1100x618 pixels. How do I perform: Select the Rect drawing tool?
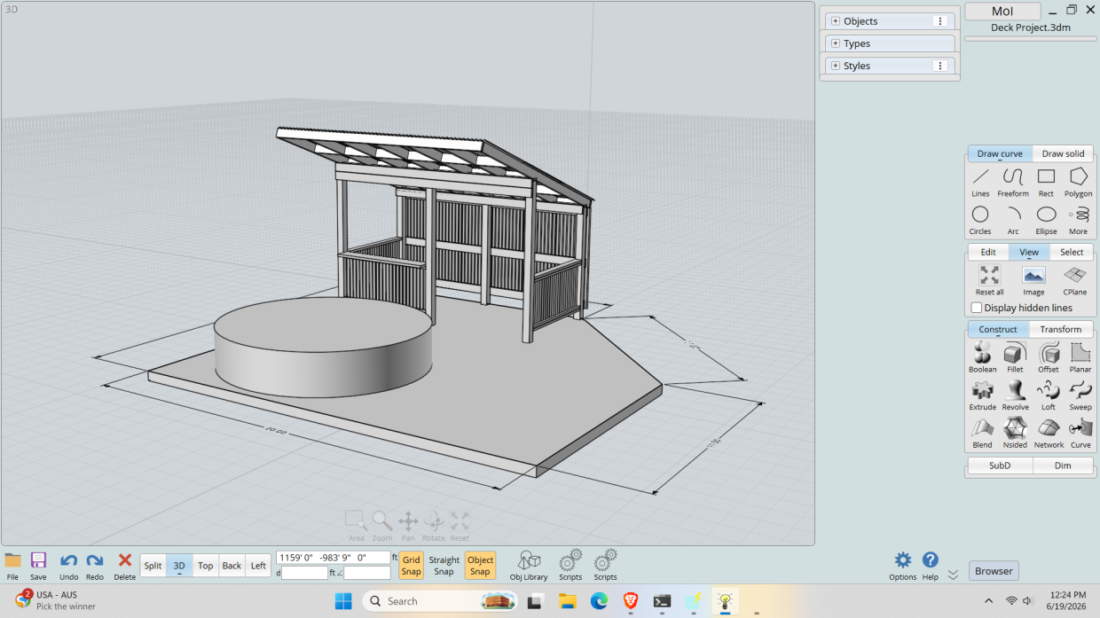point(1046,182)
